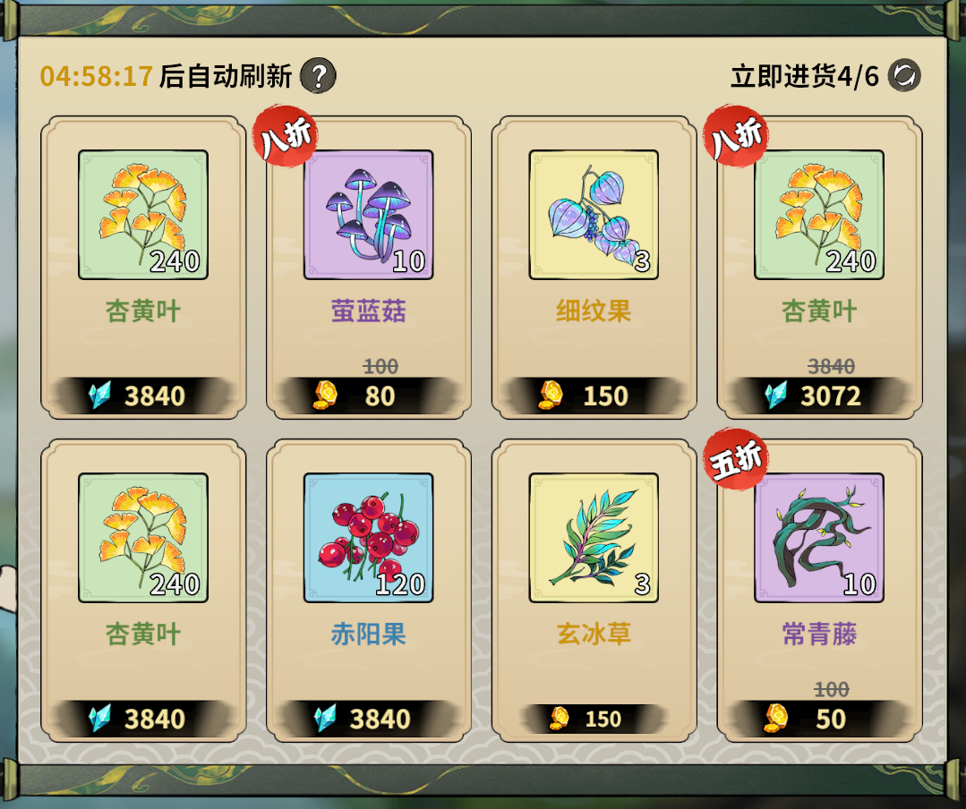Click the 04:58:17 auto-refresh countdown timer

click(x=96, y=76)
